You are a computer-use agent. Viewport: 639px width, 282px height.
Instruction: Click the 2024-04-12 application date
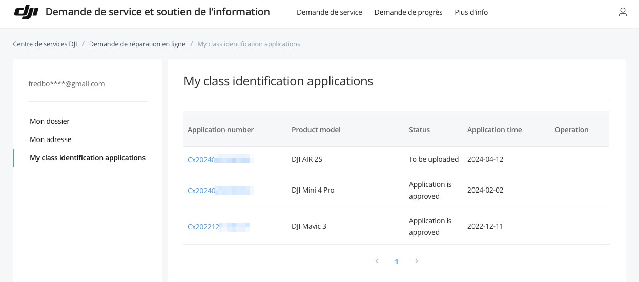485,159
